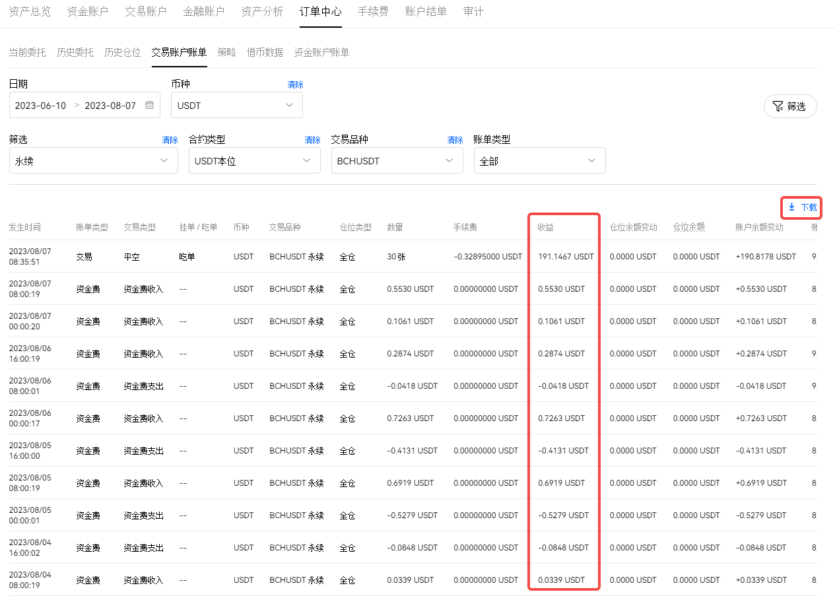Open the 审计 top tab
The width and height of the screenshot is (835, 596).
pyautogui.click(x=473, y=12)
